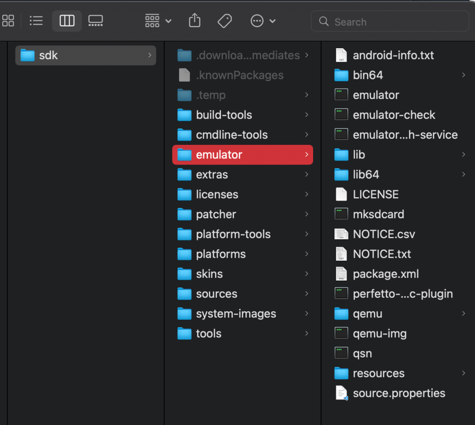Select the emulator-check executable icon
The image size is (475, 425).
coord(341,115)
